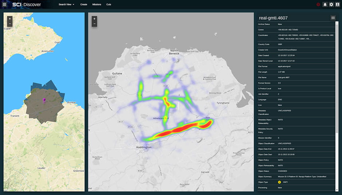Open the real-gmti.4607 panel hamburger menu
Image resolution: width=342 pixels, height=195 pixels.
coord(333,18)
